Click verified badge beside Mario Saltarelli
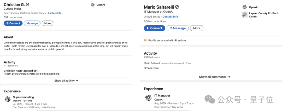Viewport: 282px width, 111px height. (177, 7)
